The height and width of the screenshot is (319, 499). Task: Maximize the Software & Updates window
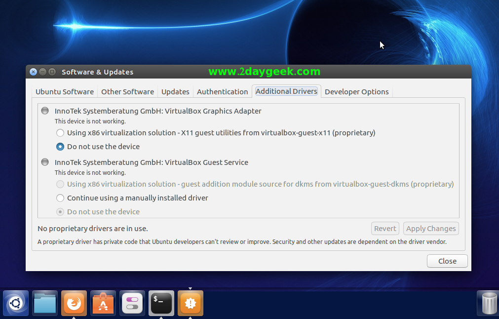pyautogui.click(x=52, y=72)
